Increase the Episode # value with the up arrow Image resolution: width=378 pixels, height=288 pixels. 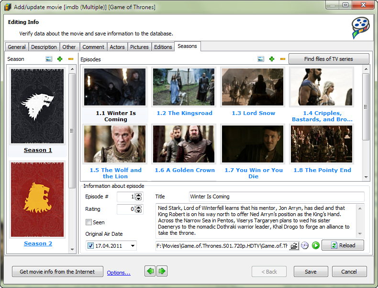pyautogui.click(x=139, y=195)
